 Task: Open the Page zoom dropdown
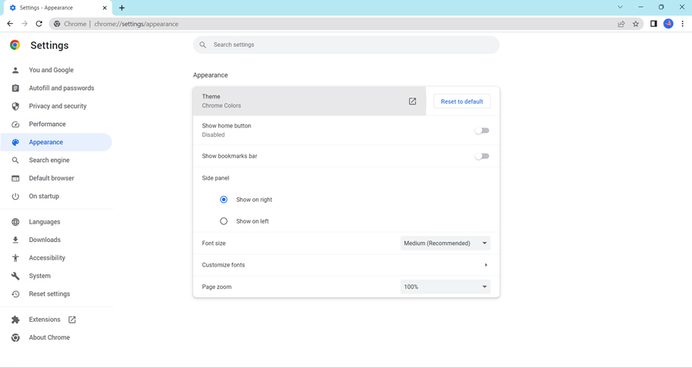[445, 287]
